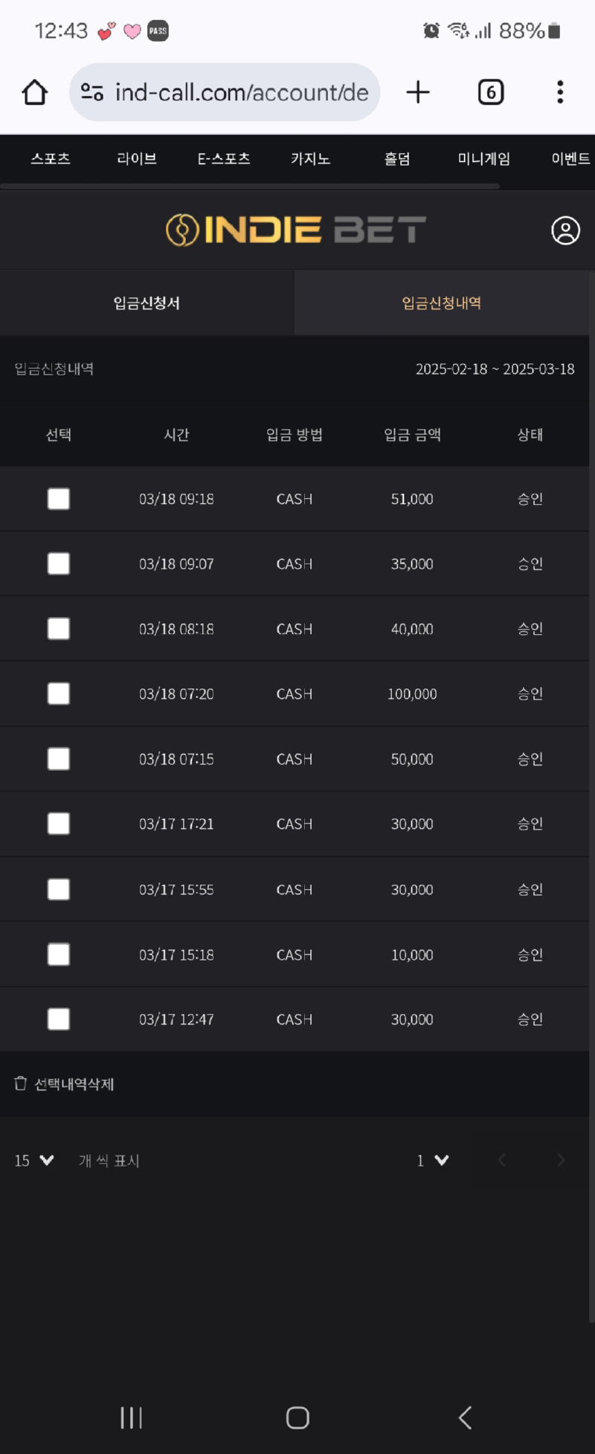Click the INDIE BET logo
Image resolution: width=595 pixels, height=1454 pixels.
(296, 230)
